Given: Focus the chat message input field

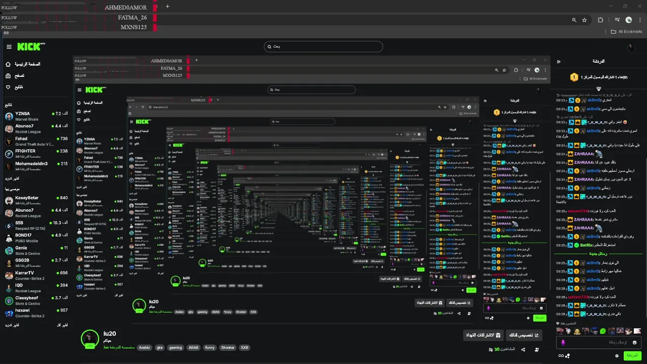Looking at the screenshot, I should click(x=599, y=342).
